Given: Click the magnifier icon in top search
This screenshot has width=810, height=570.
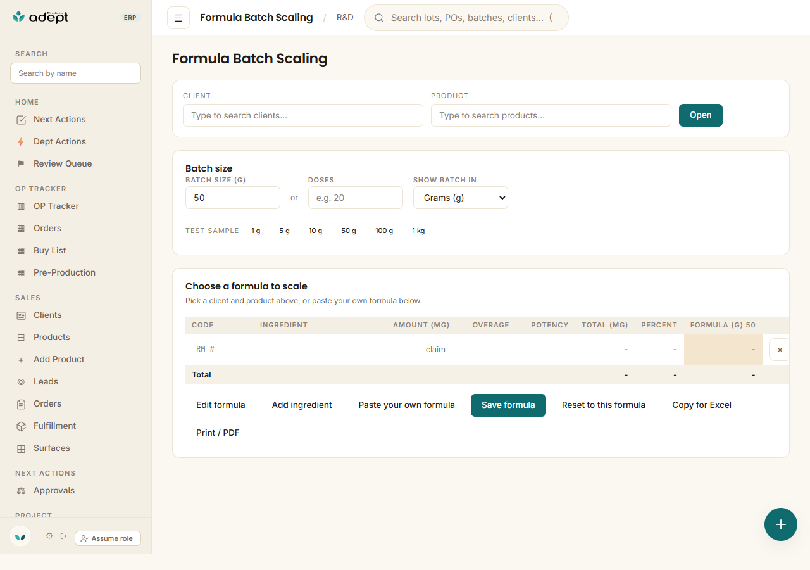Looking at the screenshot, I should 379,18.
